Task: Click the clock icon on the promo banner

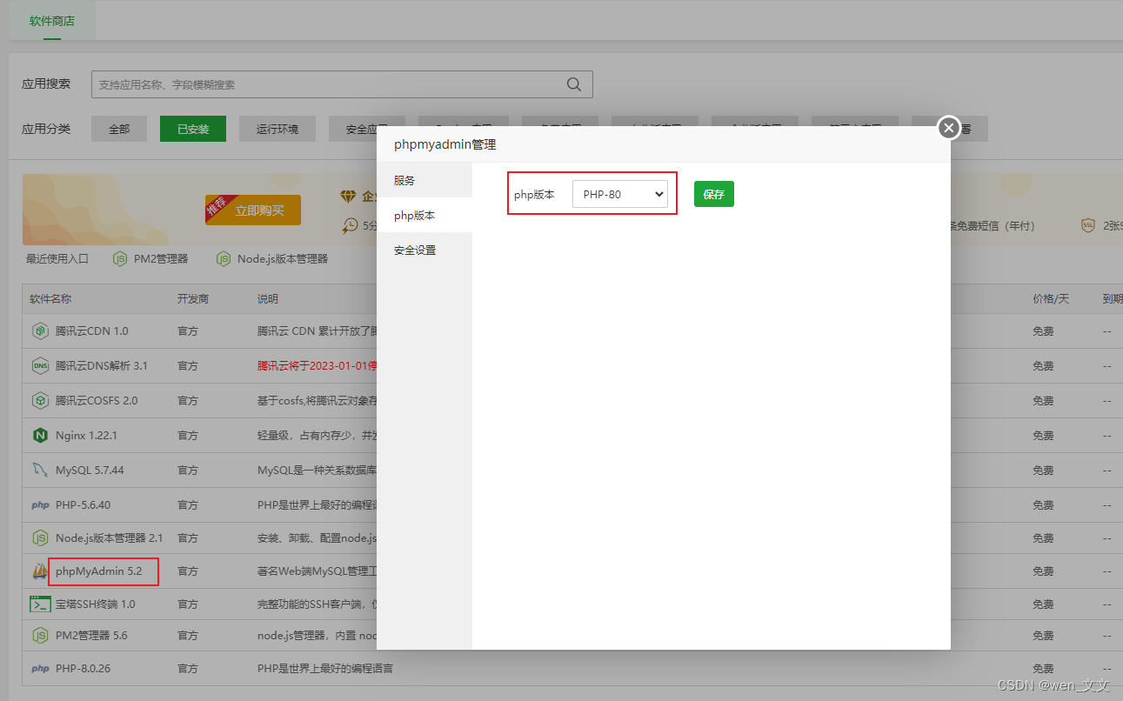Action: 350,225
